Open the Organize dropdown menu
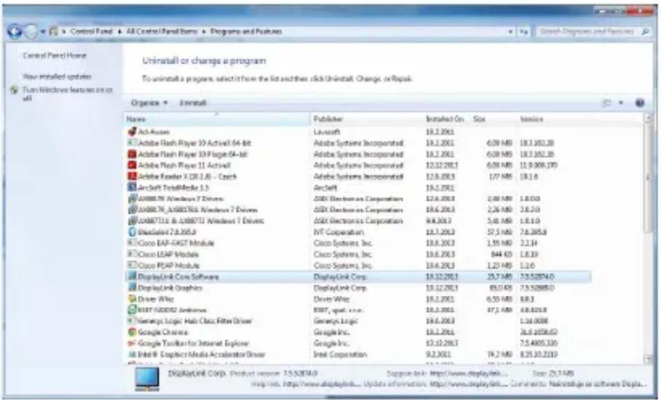The height and width of the screenshot is (400, 661). tap(149, 102)
